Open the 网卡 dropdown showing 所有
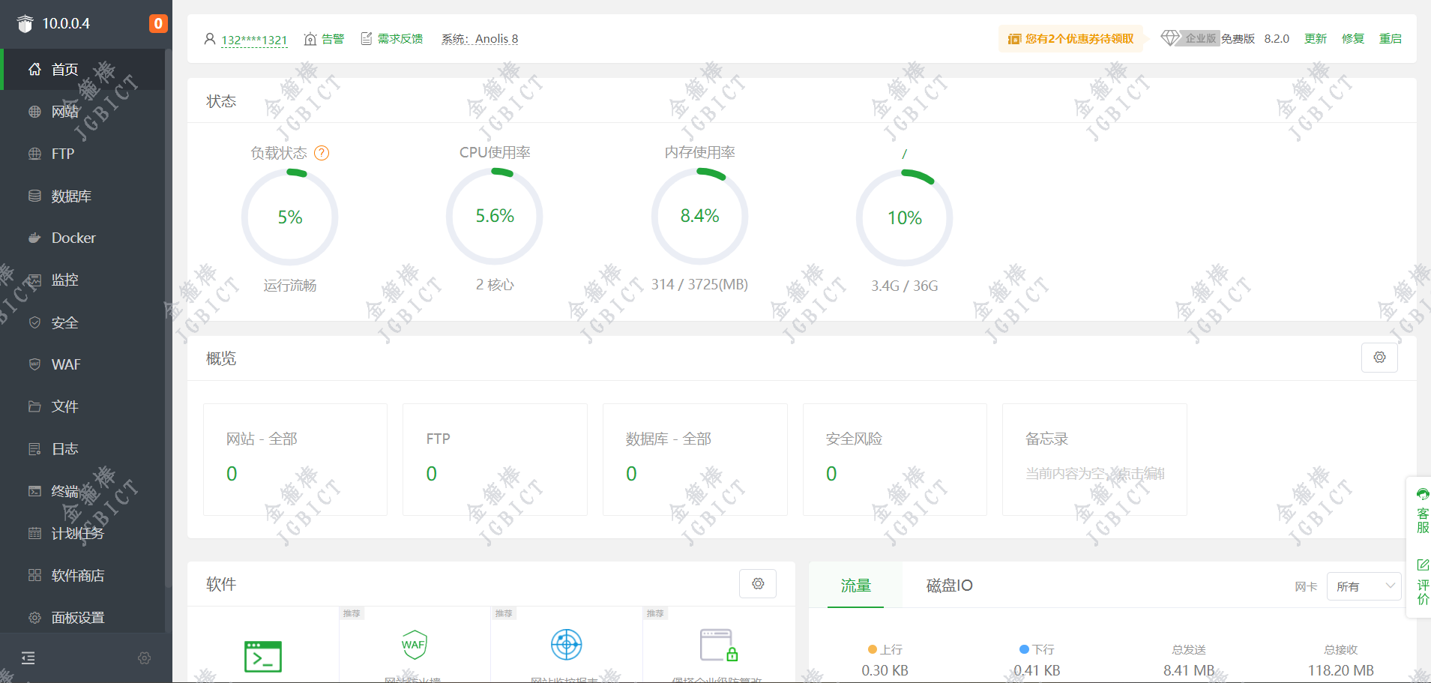Screen dimensions: 1431x683 (1364, 586)
